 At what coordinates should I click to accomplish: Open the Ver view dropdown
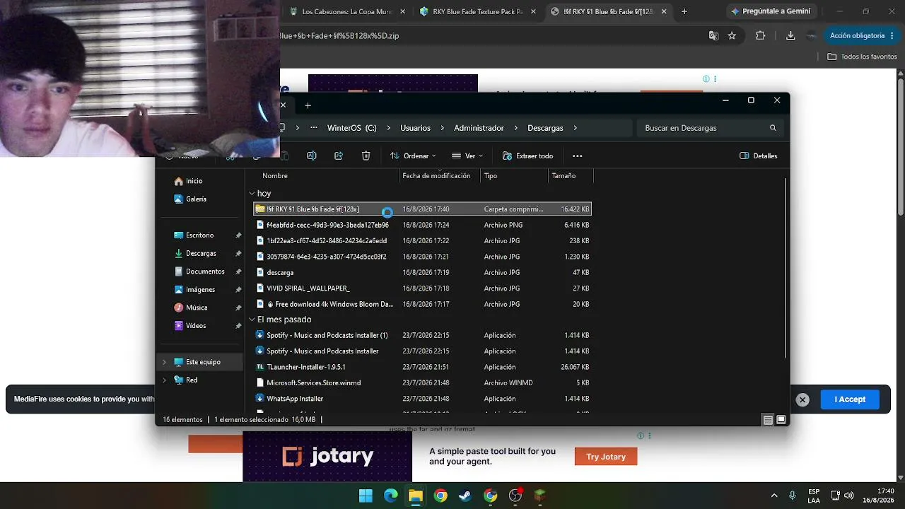[x=467, y=156]
